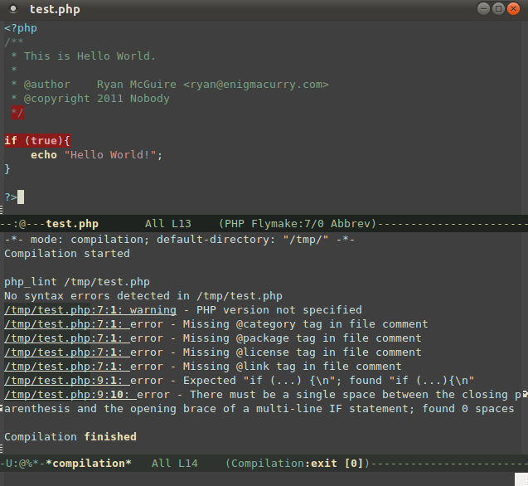Image resolution: width=528 pixels, height=486 pixels.
Task: Click the maximize window button
Action: [499, 8]
